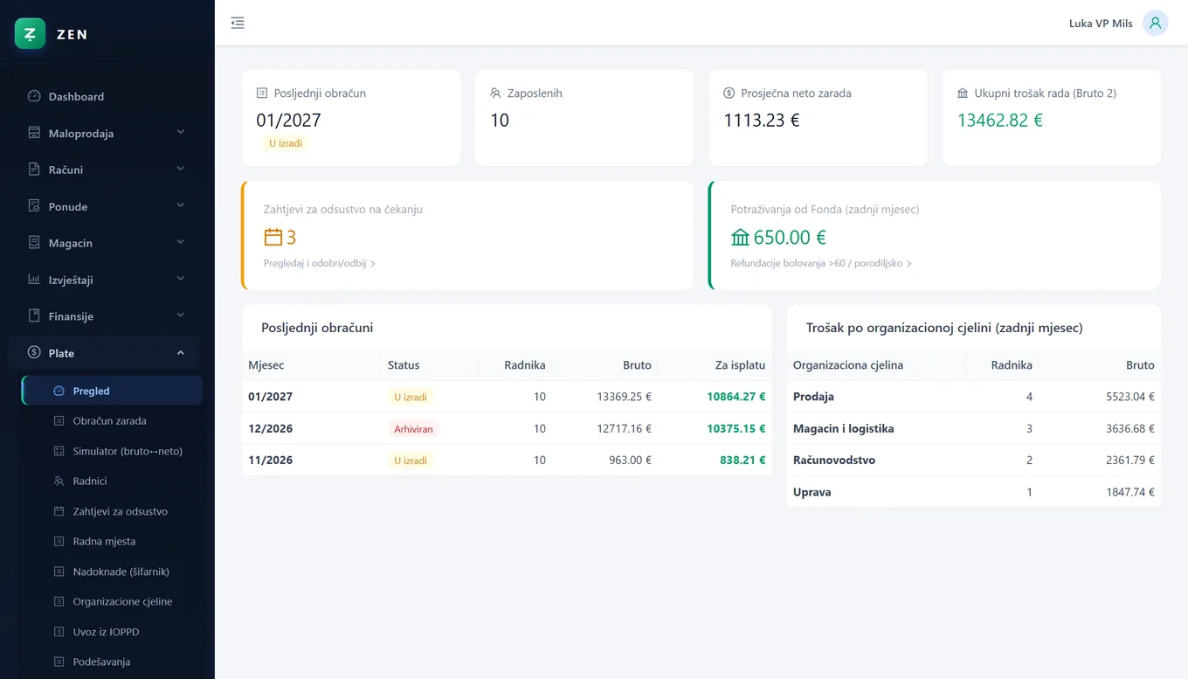1188x679 pixels.
Task: Select the 12/2026 payroll row
Action: [x=507, y=428]
